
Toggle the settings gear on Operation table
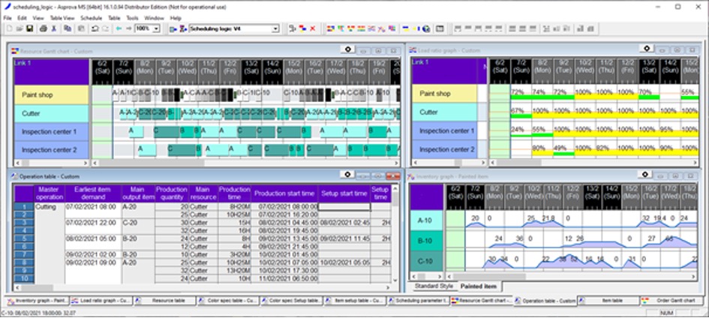point(347,175)
